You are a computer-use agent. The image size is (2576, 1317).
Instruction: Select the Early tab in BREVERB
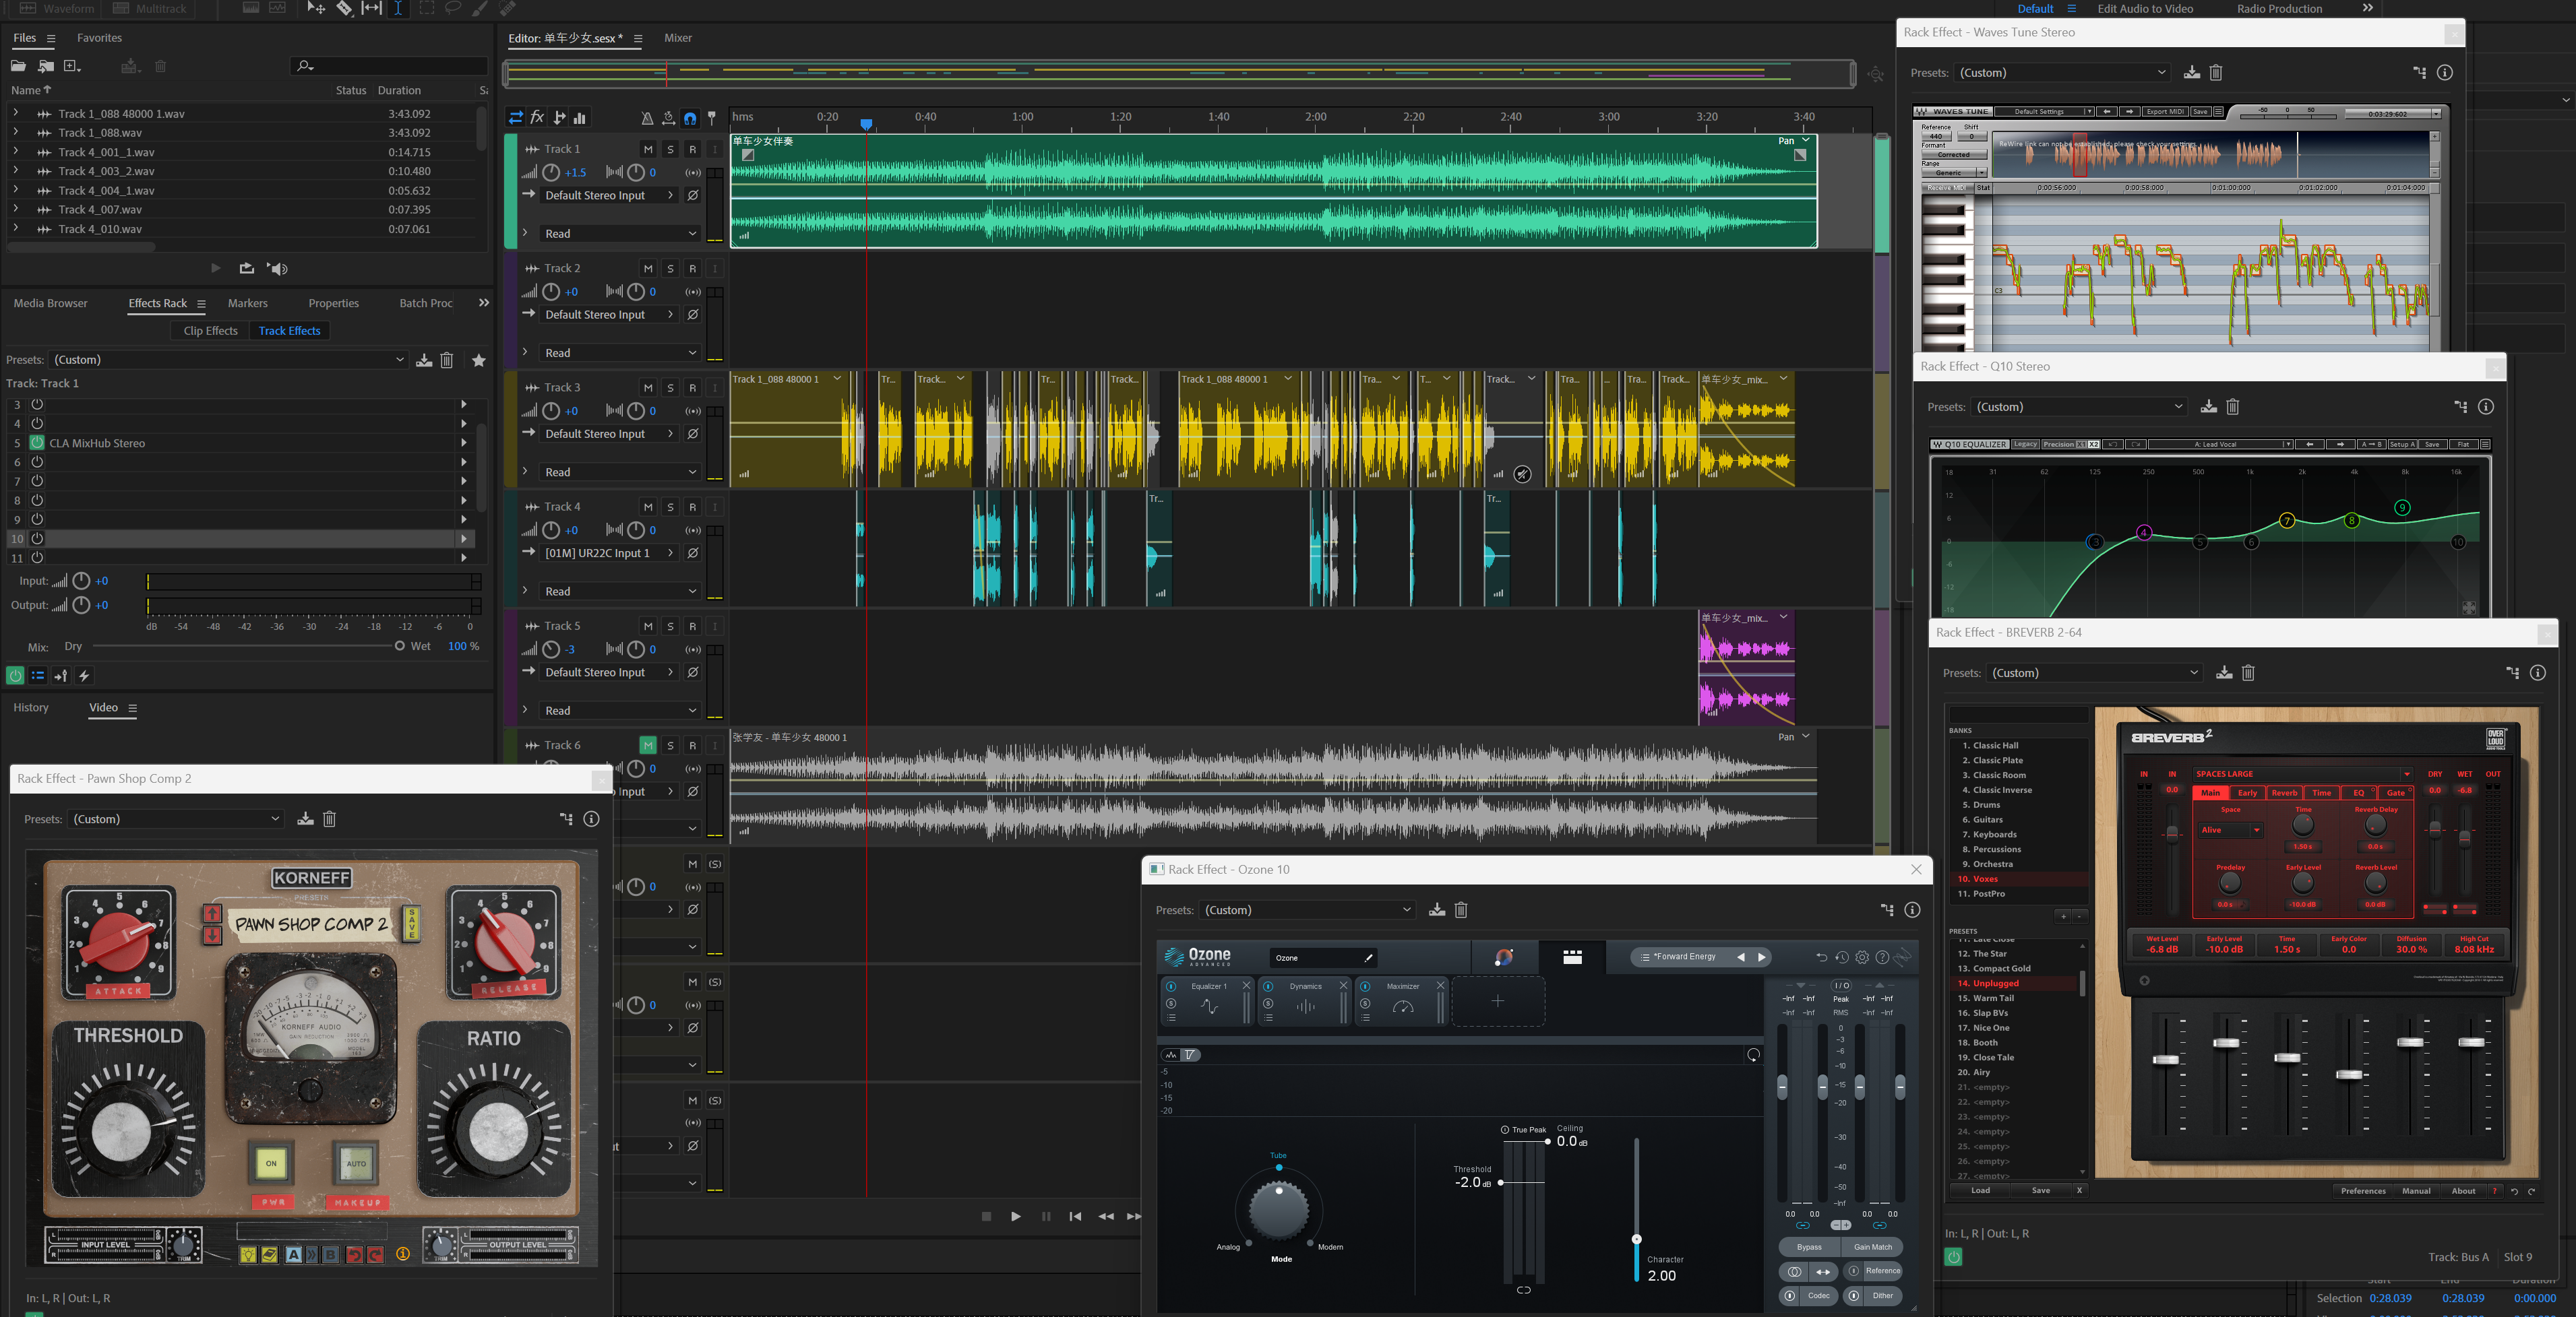(2247, 792)
